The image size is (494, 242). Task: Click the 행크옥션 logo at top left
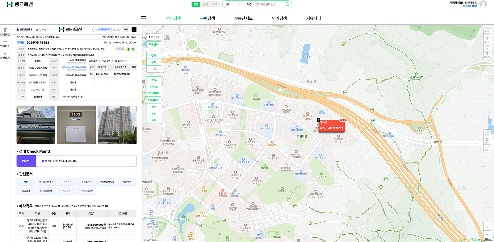tap(20, 4)
